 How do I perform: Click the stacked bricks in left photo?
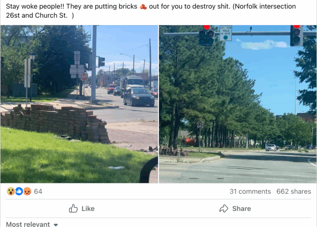56,122
